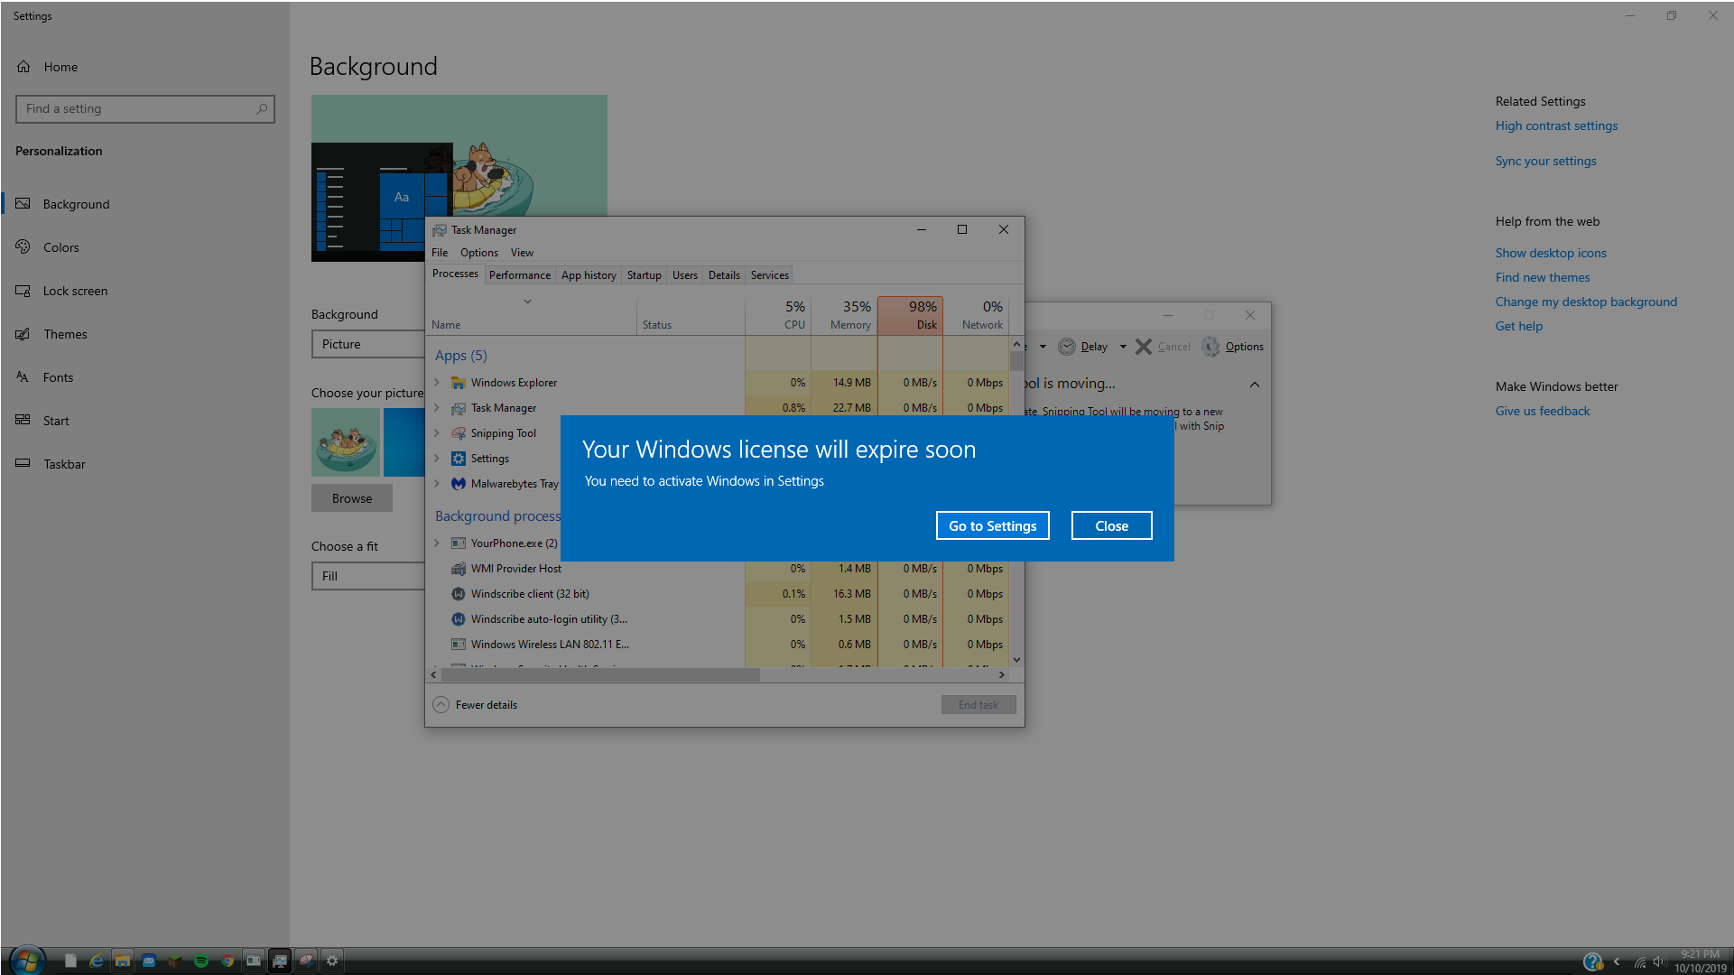Screen dimensions: 1734x975
Task: Select the Find a setting input field
Action: [144, 107]
